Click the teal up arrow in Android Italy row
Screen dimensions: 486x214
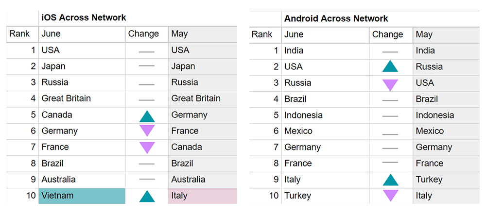[x=390, y=180]
